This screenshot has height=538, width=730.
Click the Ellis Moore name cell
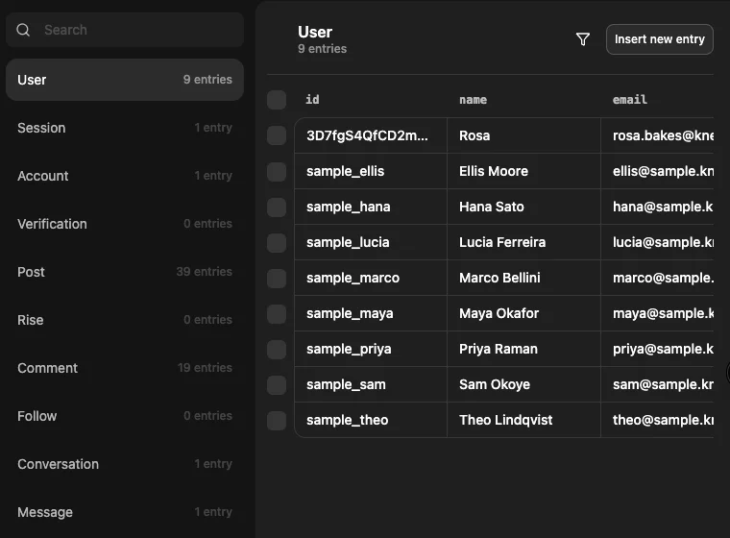[x=523, y=171]
